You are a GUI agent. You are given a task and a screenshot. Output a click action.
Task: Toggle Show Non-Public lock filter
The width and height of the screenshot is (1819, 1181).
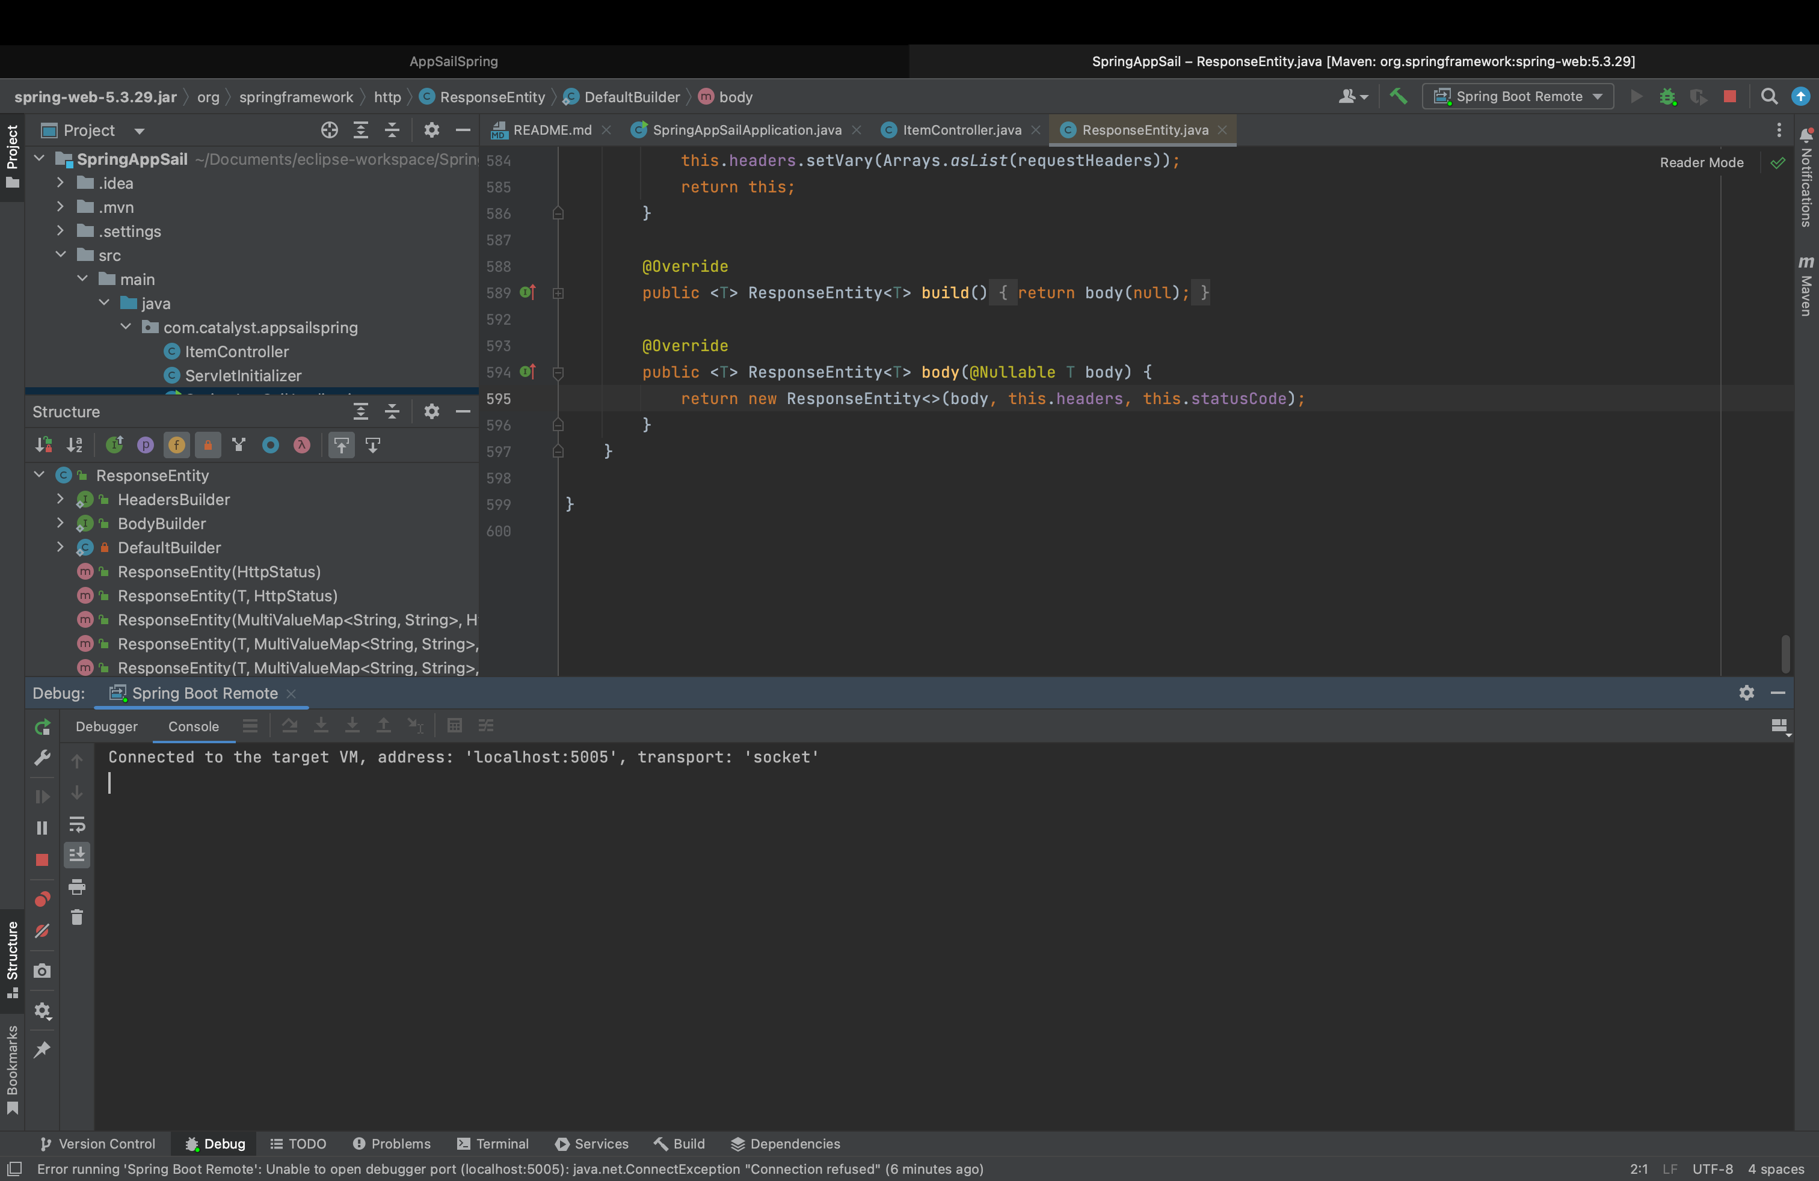[x=208, y=444]
